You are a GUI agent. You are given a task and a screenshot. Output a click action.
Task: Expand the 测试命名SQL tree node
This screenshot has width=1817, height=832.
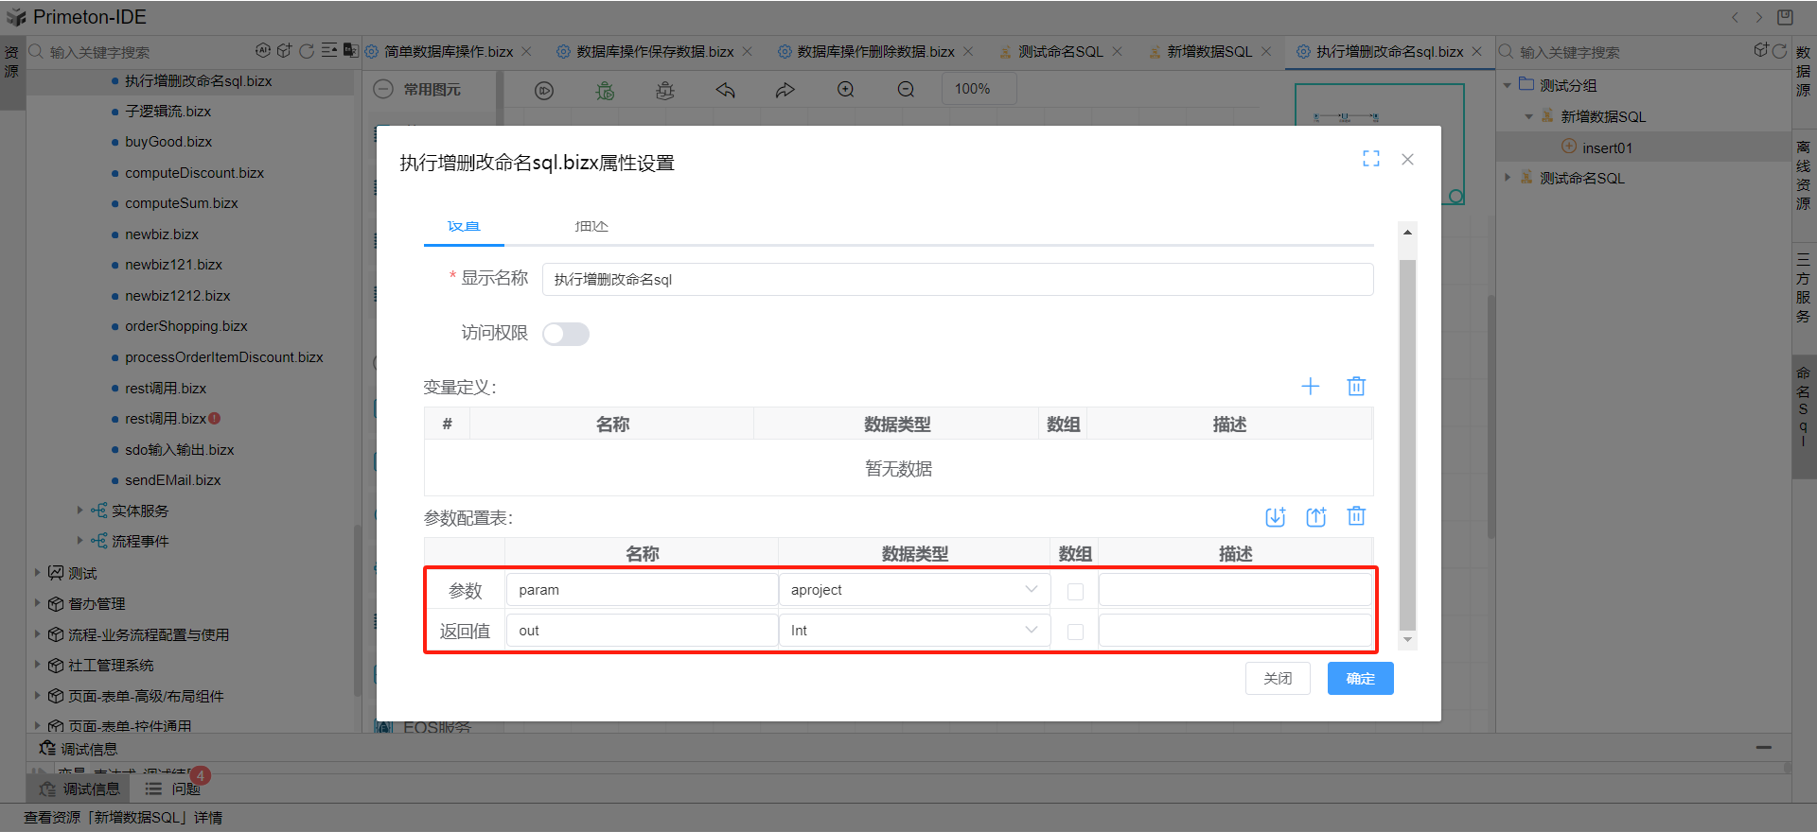(1508, 178)
